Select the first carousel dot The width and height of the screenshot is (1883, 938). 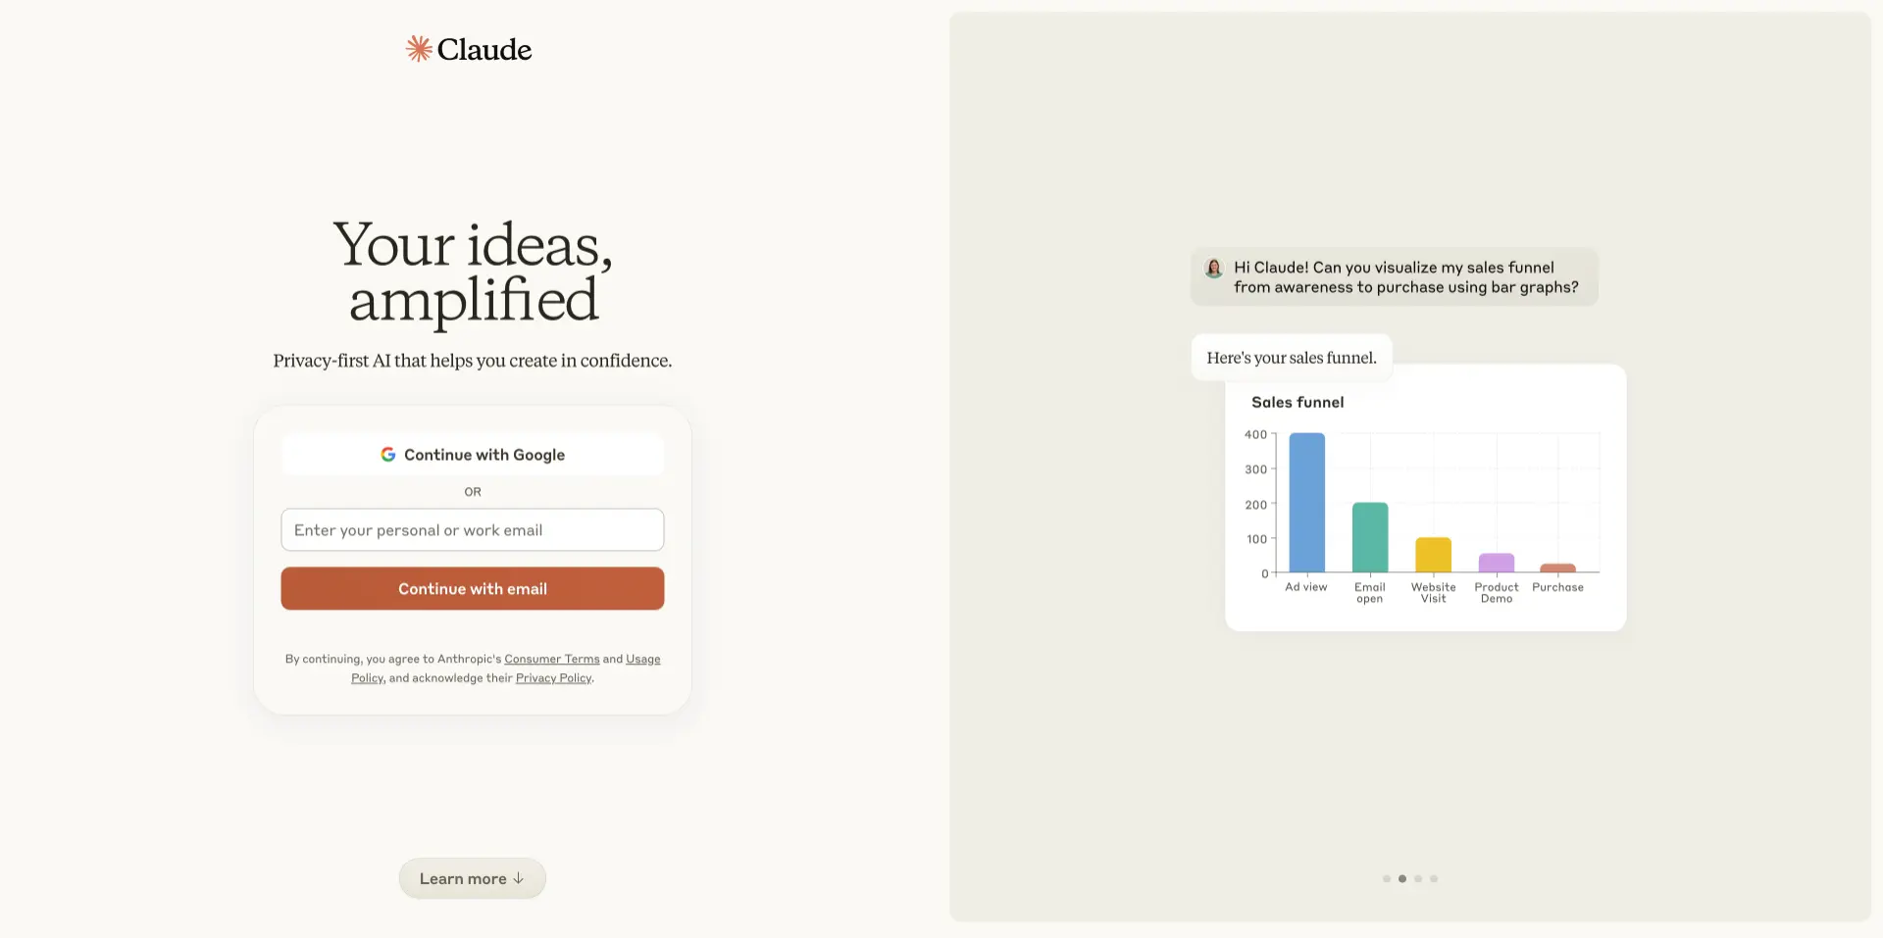click(1387, 879)
